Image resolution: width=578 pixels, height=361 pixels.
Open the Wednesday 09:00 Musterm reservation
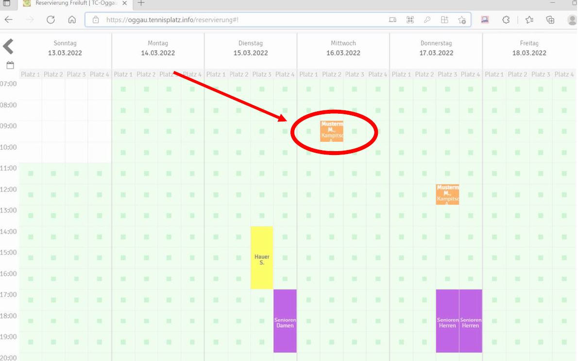[x=332, y=131]
